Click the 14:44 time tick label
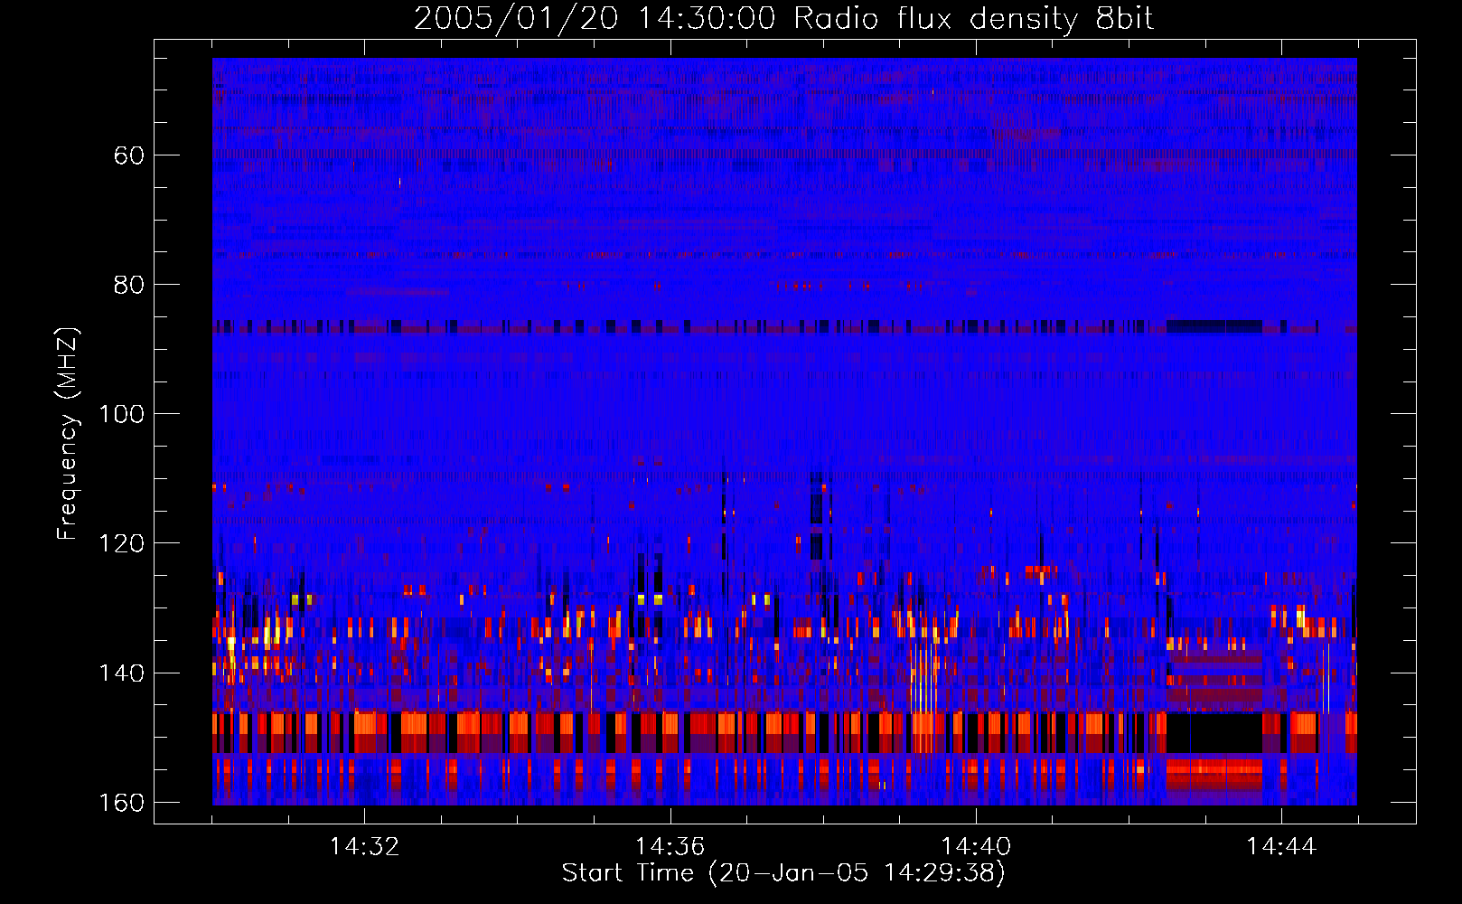 coord(1281,847)
